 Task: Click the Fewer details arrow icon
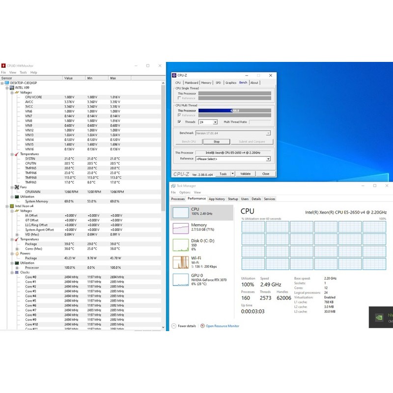click(174, 326)
